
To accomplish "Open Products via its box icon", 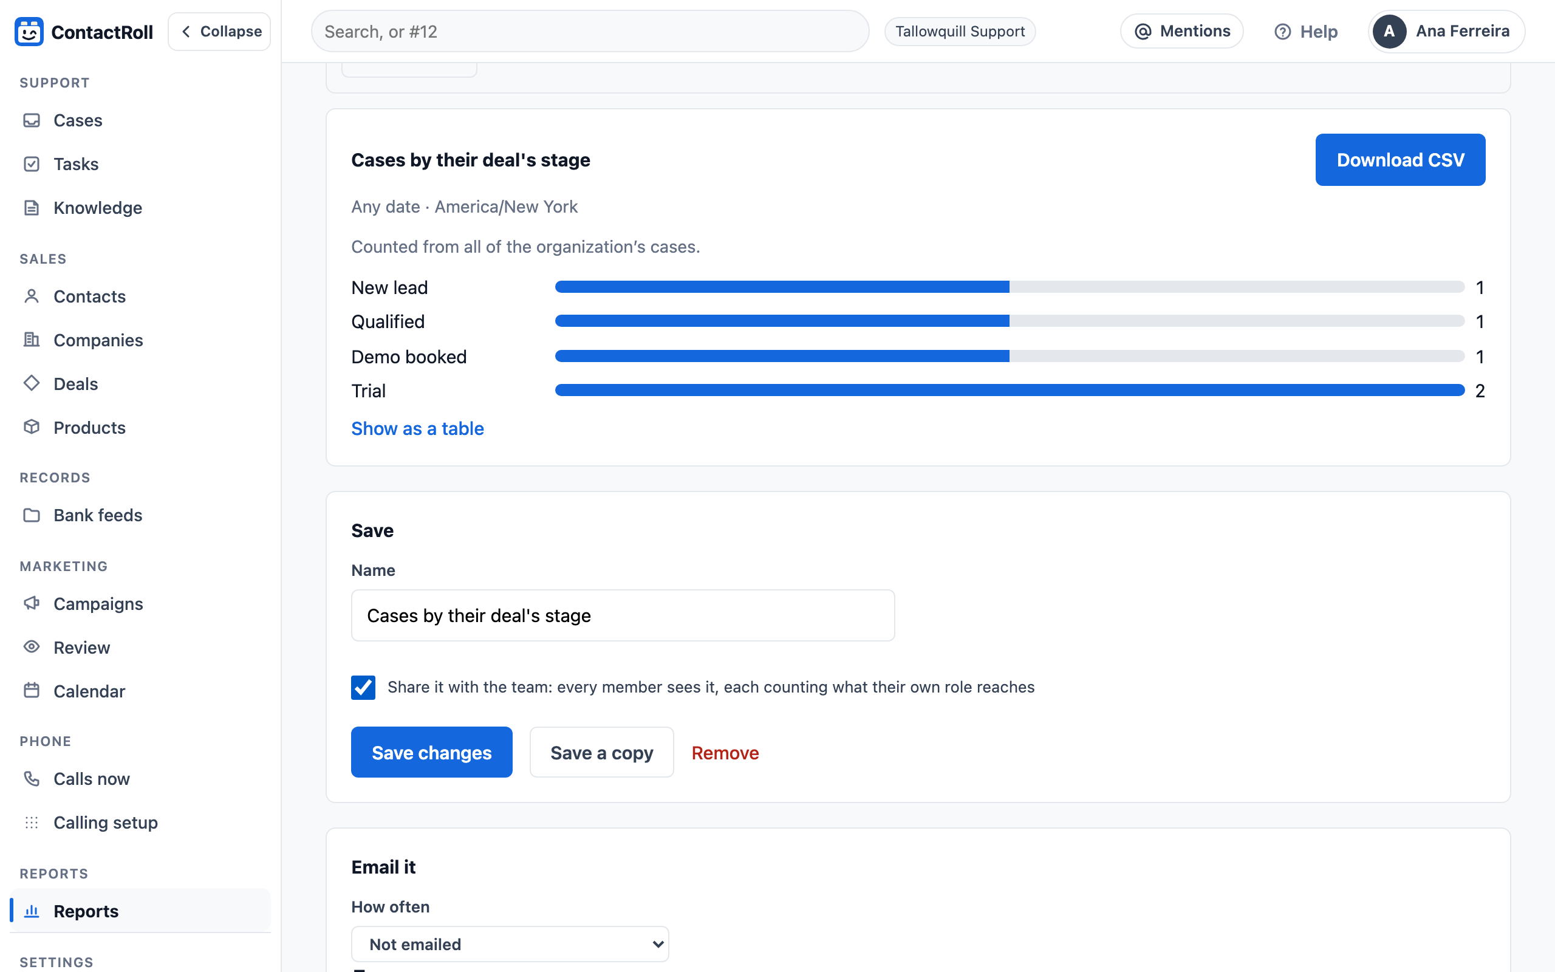I will tap(32, 428).
